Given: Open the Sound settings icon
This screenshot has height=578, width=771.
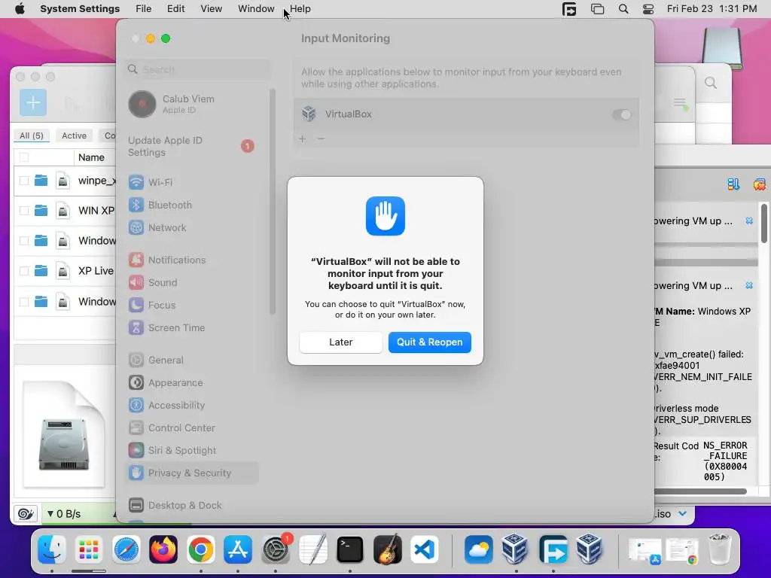Looking at the screenshot, I should [x=136, y=283].
